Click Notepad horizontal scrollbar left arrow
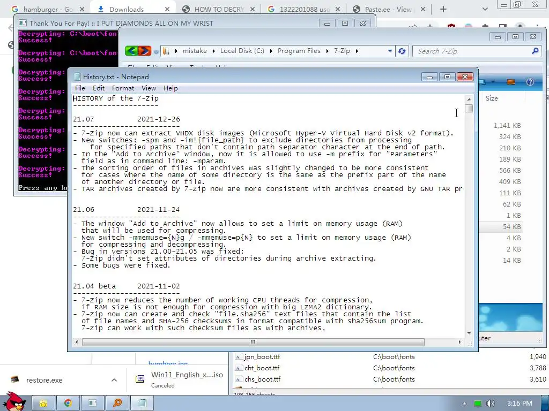Screen dimensions: 549x411 pos(77,342)
